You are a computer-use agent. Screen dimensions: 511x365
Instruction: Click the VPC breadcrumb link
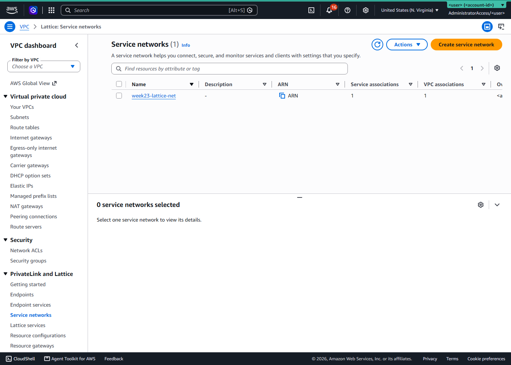pyautogui.click(x=24, y=27)
